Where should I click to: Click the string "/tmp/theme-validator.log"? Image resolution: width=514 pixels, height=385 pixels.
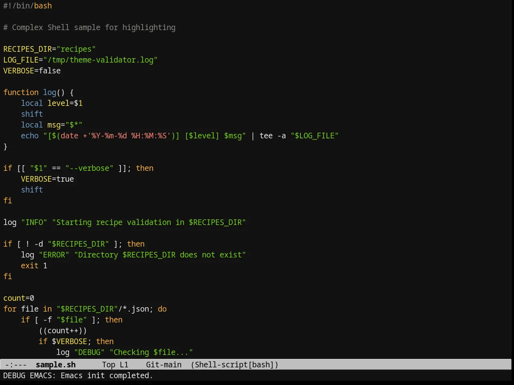click(100, 60)
